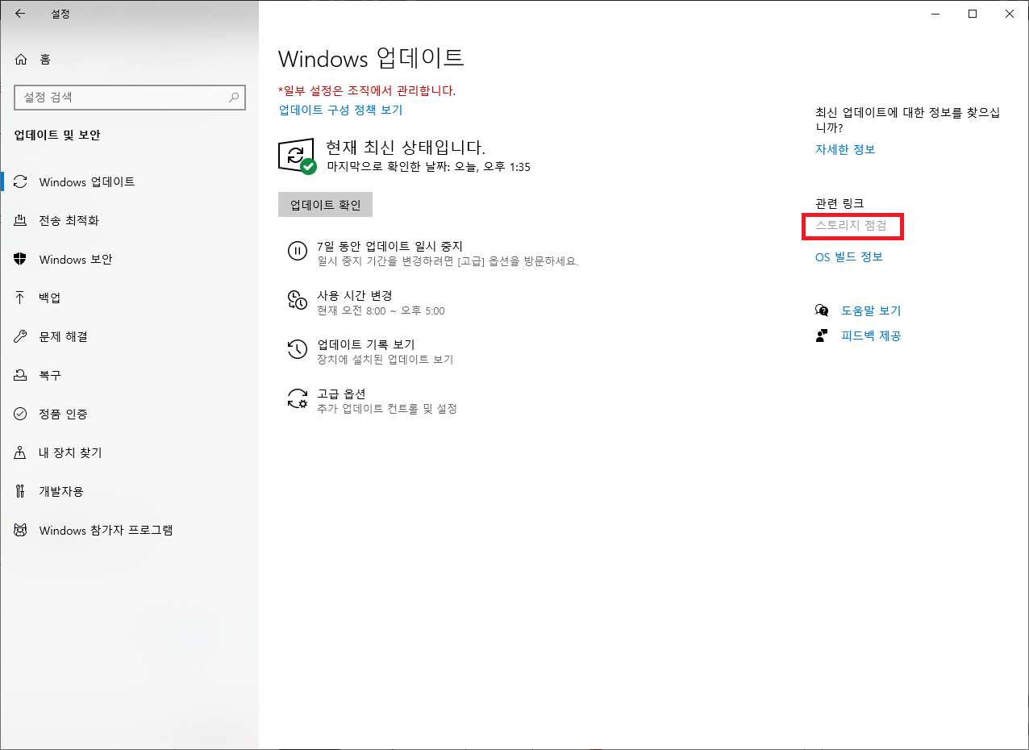Click the 전송 최적화 sidebar icon

(x=22, y=221)
